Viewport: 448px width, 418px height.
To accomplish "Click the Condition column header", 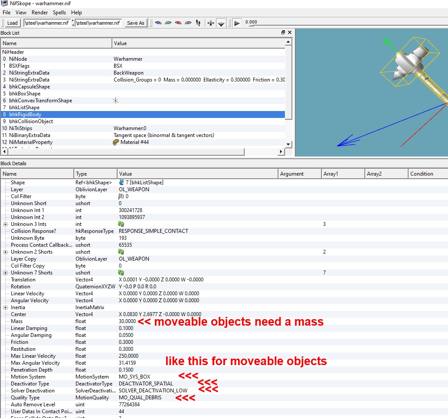I will pos(428,174).
